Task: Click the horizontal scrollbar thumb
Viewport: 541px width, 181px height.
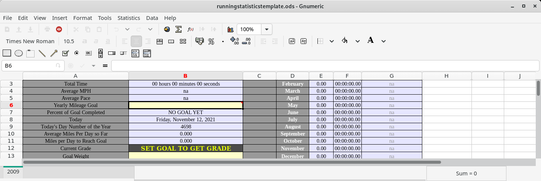Action: coord(232,162)
